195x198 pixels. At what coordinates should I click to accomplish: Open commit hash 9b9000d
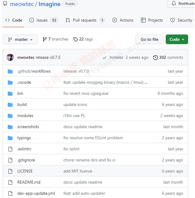116,58
